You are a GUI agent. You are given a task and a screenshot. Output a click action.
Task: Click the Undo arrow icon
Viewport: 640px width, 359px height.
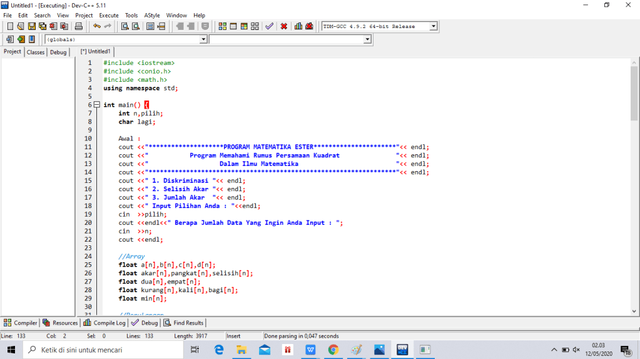pyautogui.click(x=96, y=26)
